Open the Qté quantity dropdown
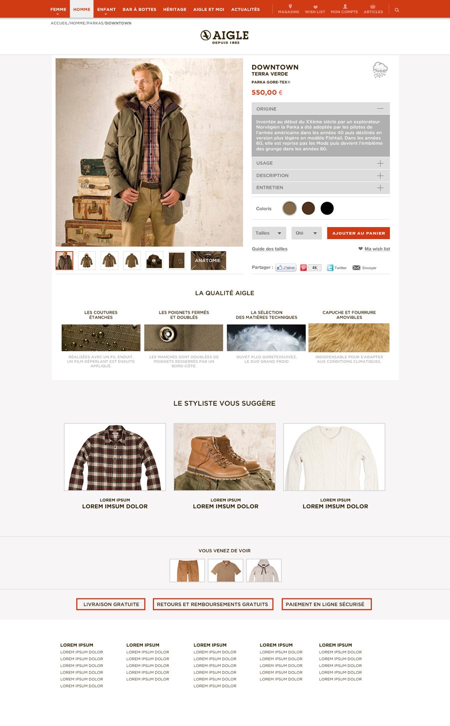The width and height of the screenshot is (450, 726). click(x=306, y=233)
